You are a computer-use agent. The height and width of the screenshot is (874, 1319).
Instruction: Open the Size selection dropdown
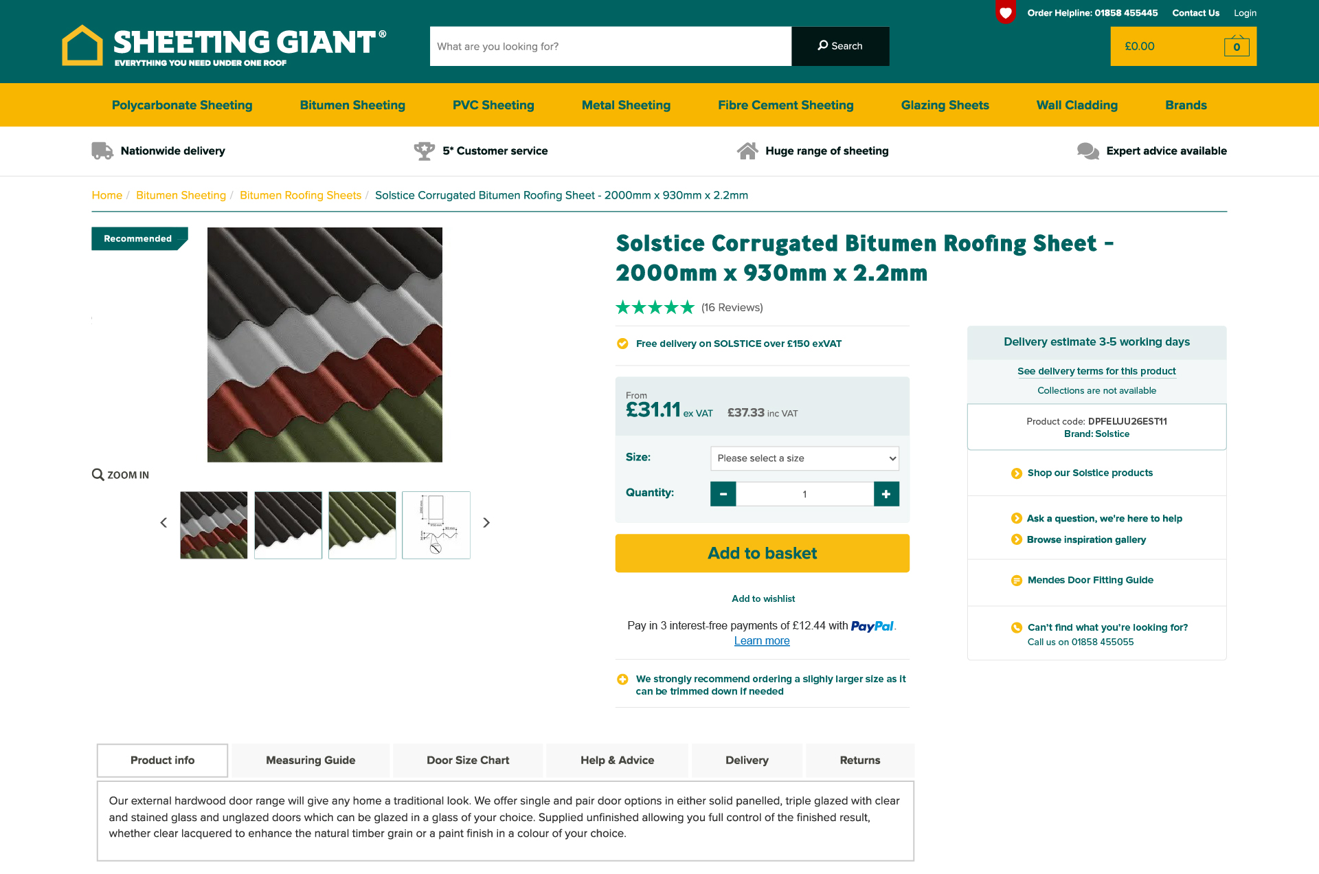pos(804,458)
